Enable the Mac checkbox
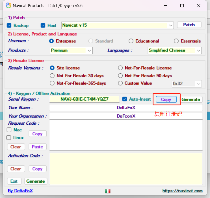Viewport: 210px width, 198px height. click(9, 130)
